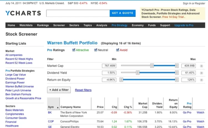Viewport: 208px width, 128px height.
Task: Open Recent 52 Week Highs list
Action: [19, 59]
